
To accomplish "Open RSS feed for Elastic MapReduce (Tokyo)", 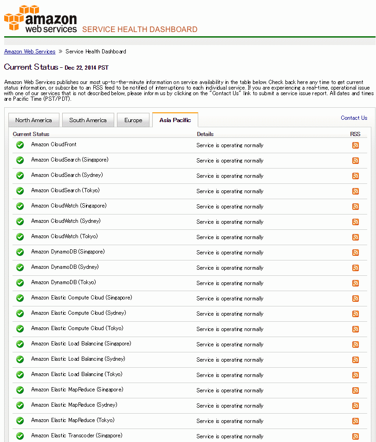I will (356, 421).
